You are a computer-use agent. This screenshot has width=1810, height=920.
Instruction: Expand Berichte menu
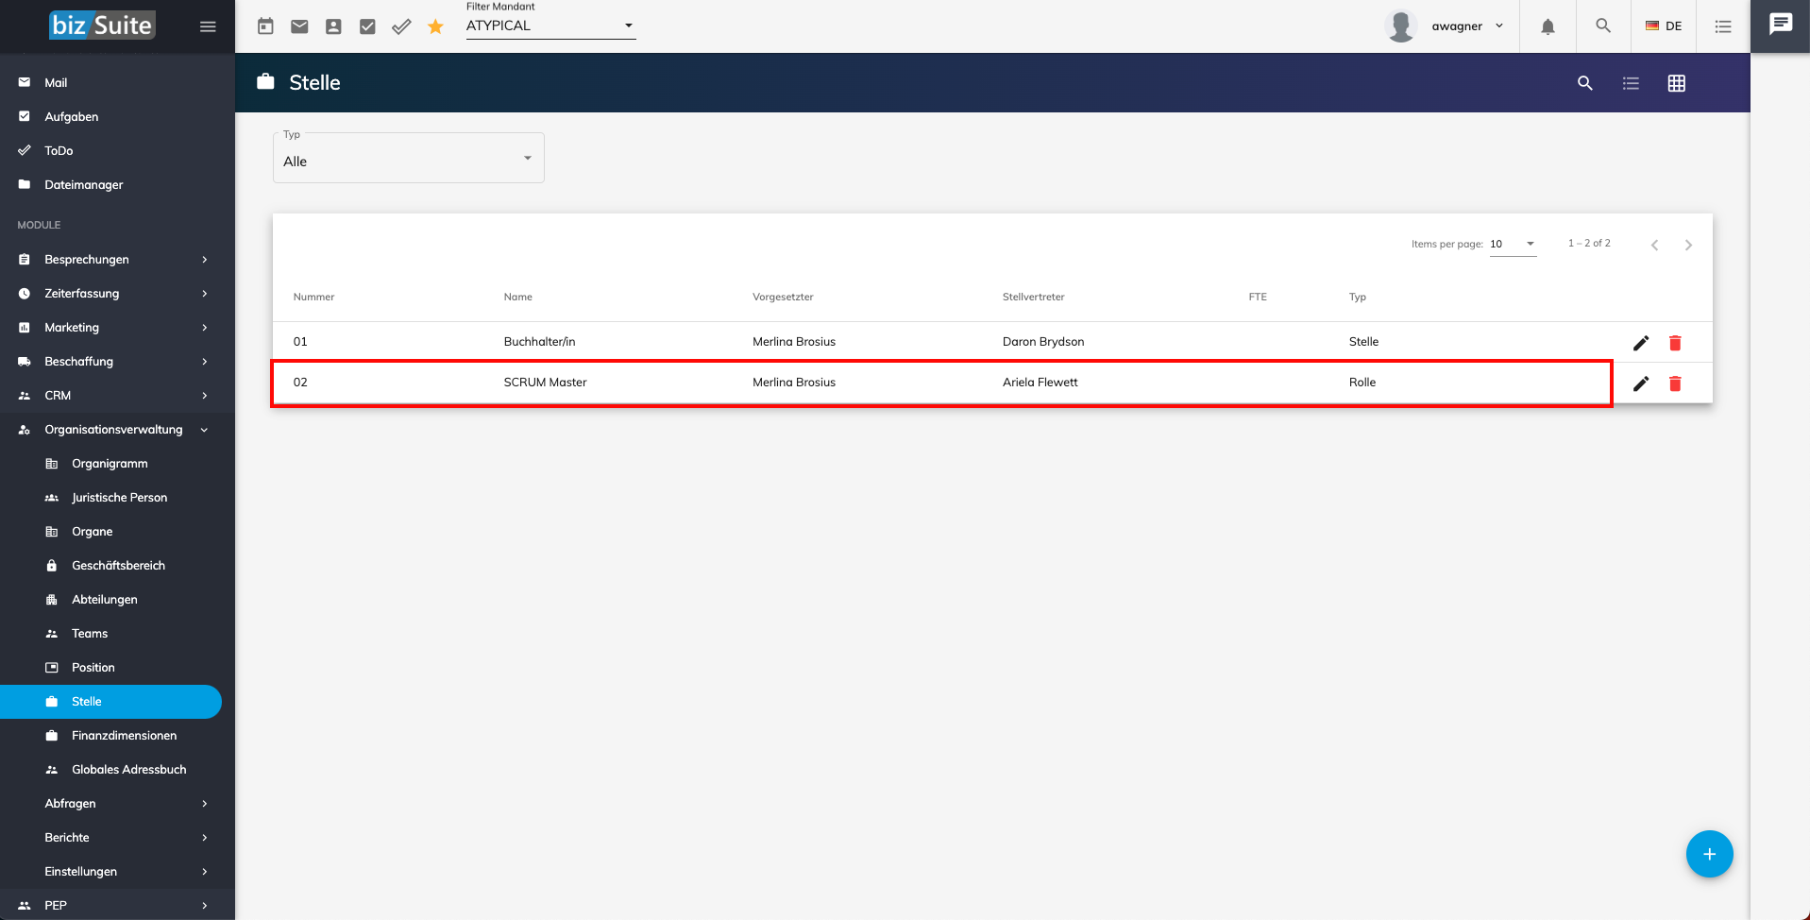117,838
